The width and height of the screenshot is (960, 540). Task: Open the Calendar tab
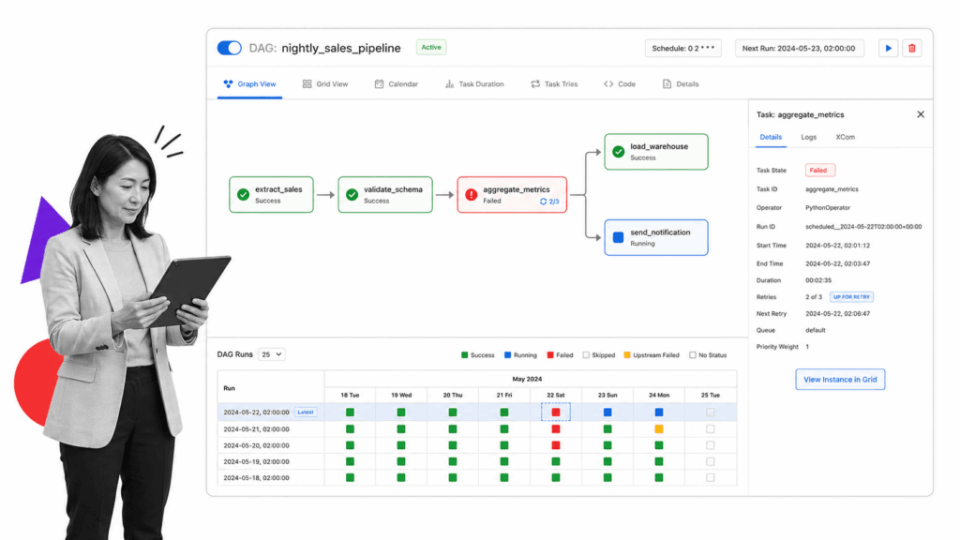397,83
